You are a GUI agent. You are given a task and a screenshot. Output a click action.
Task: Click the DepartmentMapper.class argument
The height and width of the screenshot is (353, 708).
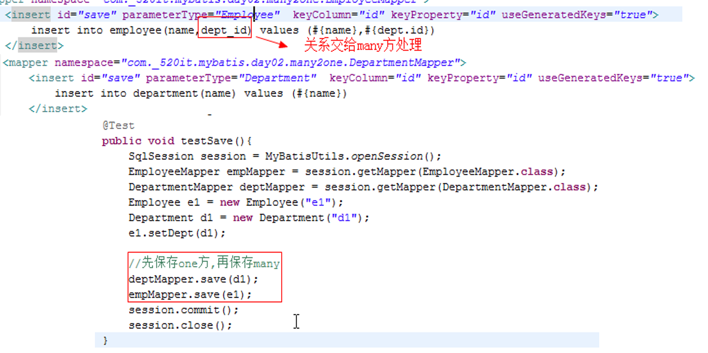(513, 187)
